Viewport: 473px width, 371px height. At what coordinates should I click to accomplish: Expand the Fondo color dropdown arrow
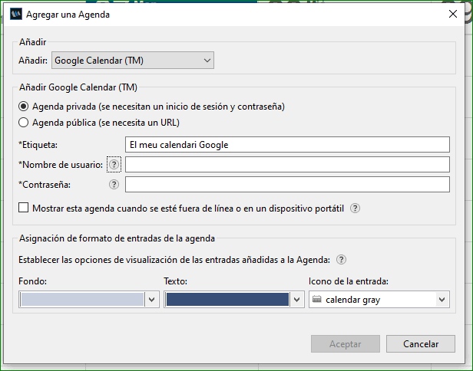pyautogui.click(x=152, y=299)
